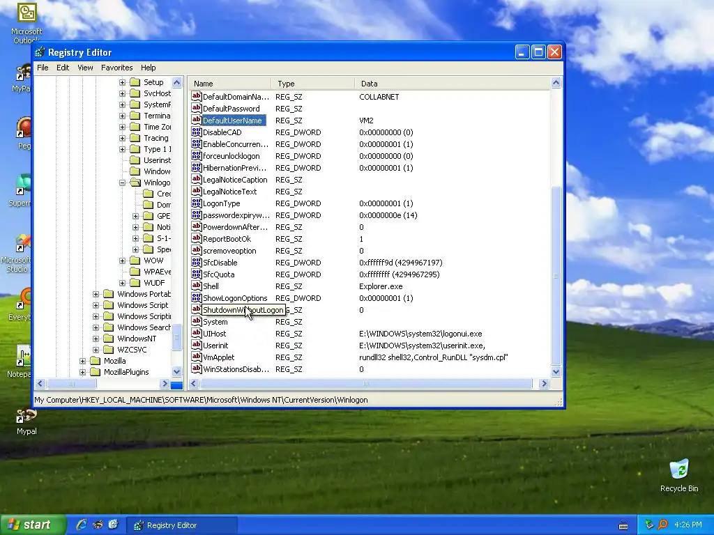Click the ShowLogonOptions DWORD icon

[196, 297]
